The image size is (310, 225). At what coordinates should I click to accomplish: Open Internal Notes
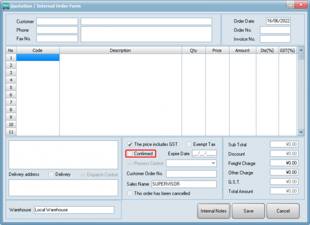tap(213, 211)
